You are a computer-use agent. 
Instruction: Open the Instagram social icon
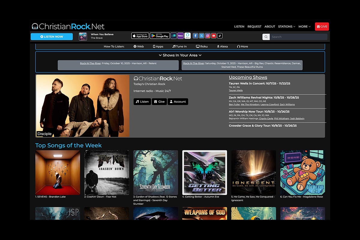point(208,36)
